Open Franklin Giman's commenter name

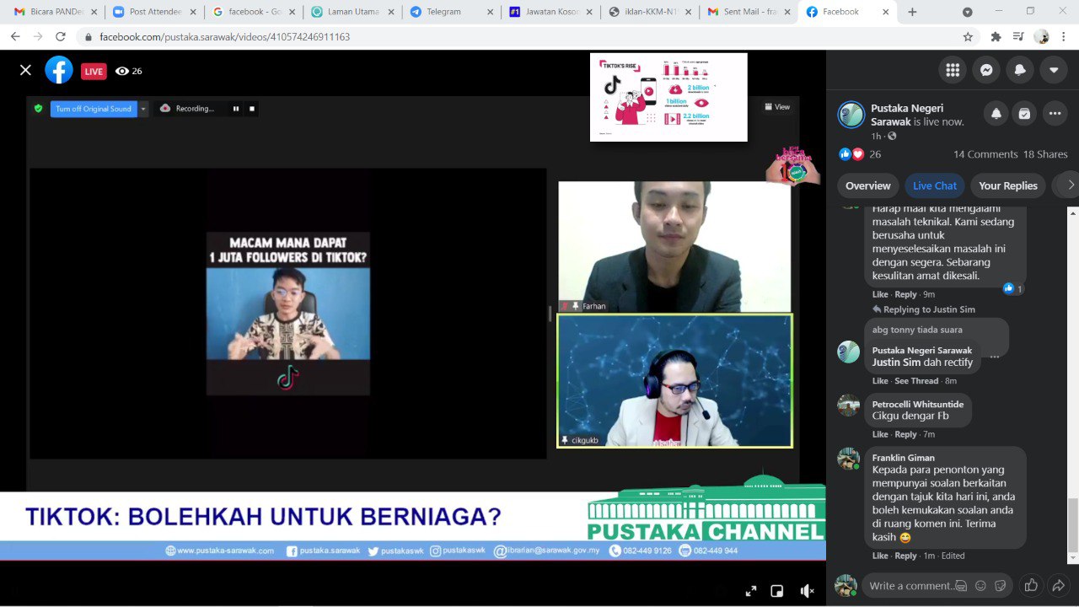(903, 458)
